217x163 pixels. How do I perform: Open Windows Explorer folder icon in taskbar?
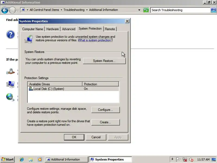pos(31,159)
